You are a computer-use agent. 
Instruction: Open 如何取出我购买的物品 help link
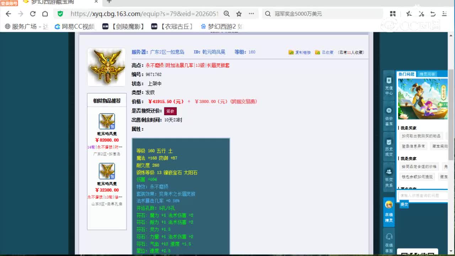point(421,136)
